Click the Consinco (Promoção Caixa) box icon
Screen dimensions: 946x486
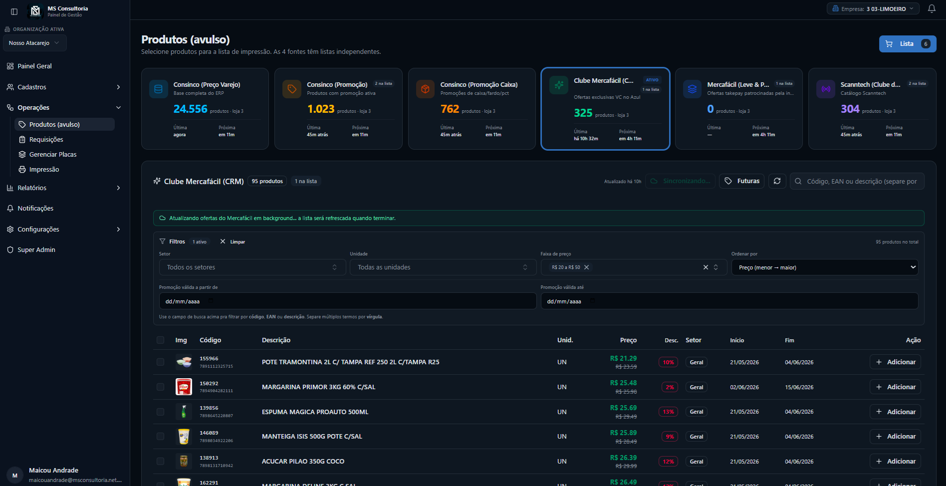point(425,89)
